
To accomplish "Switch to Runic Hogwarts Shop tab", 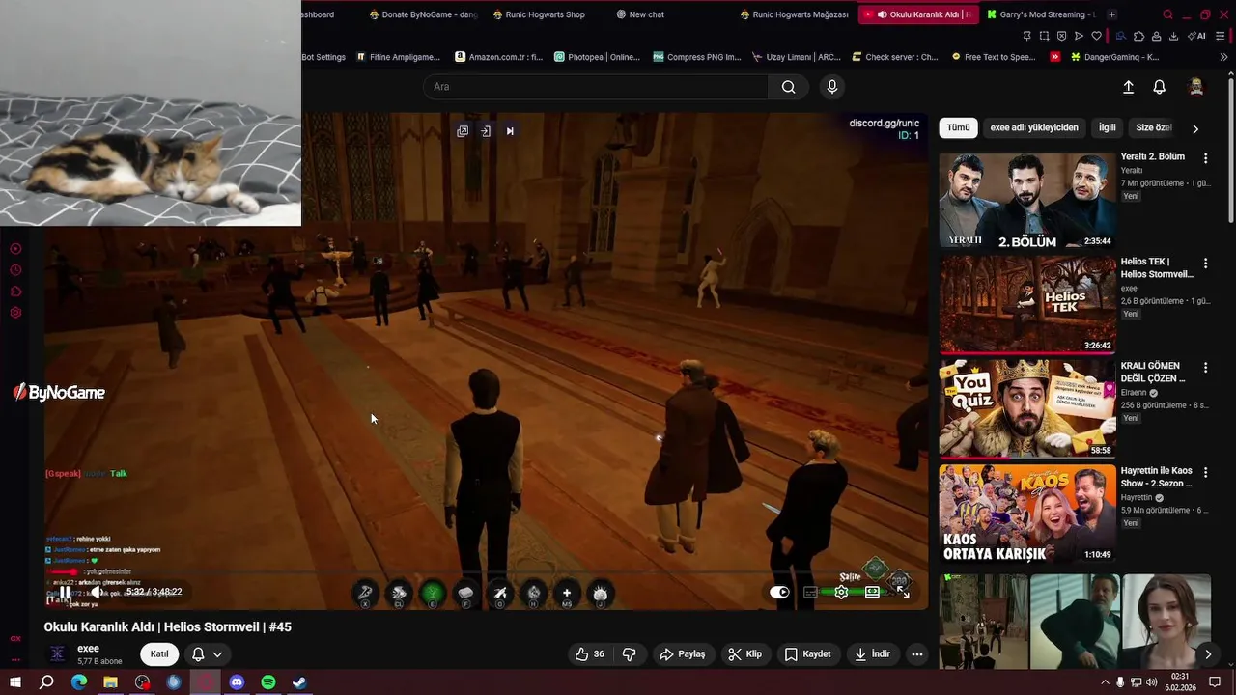I will (539, 14).
